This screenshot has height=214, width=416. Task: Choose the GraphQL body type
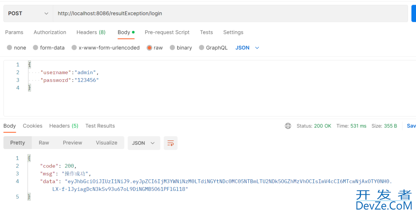click(201, 48)
